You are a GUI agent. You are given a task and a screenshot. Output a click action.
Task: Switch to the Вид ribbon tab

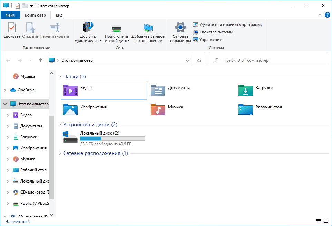pyautogui.click(x=59, y=15)
